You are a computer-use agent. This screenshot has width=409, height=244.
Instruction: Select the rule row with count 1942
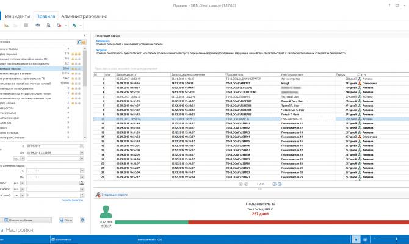coord(41,79)
